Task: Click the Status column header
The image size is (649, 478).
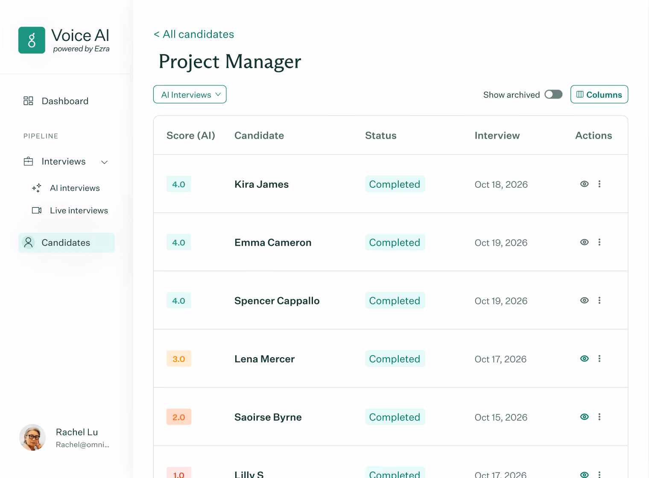Action: click(381, 135)
